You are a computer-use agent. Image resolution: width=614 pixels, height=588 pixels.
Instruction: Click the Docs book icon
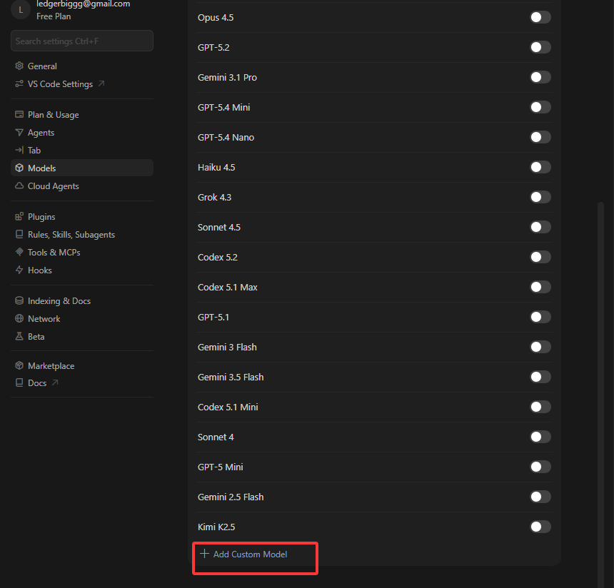click(x=19, y=382)
